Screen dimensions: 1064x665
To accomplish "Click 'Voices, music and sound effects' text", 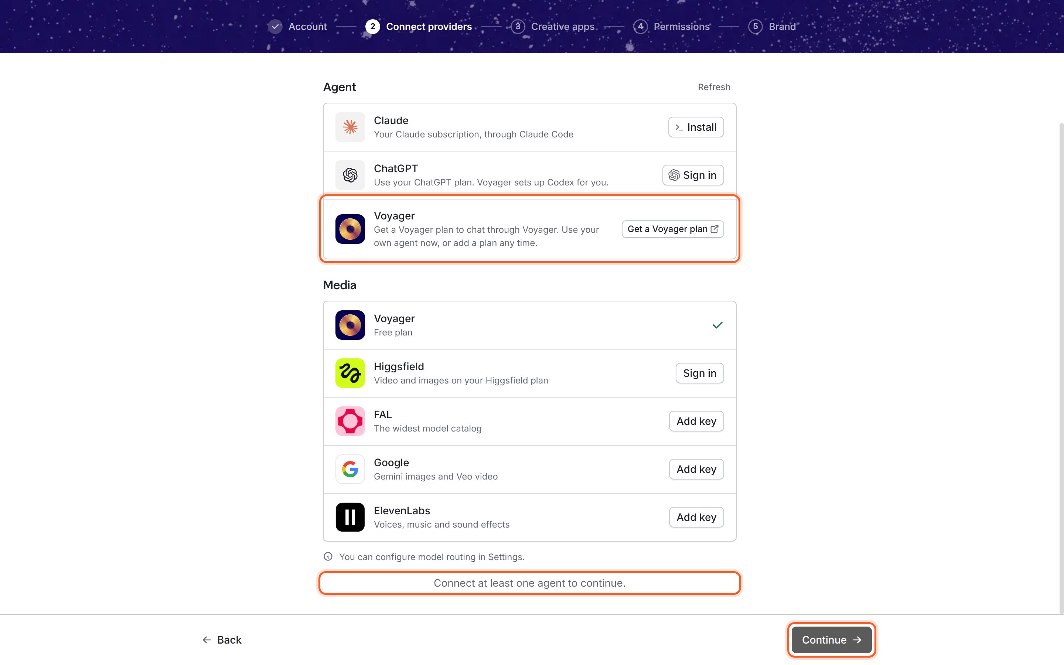I will pos(441,524).
